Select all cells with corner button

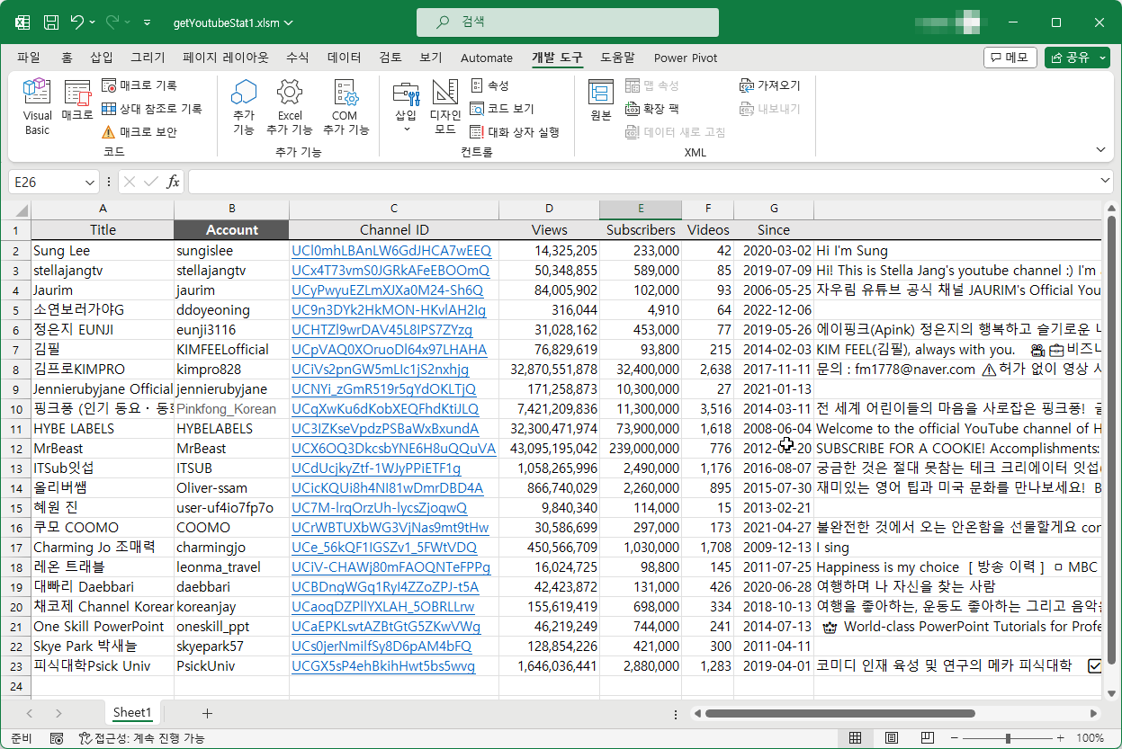(x=15, y=210)
